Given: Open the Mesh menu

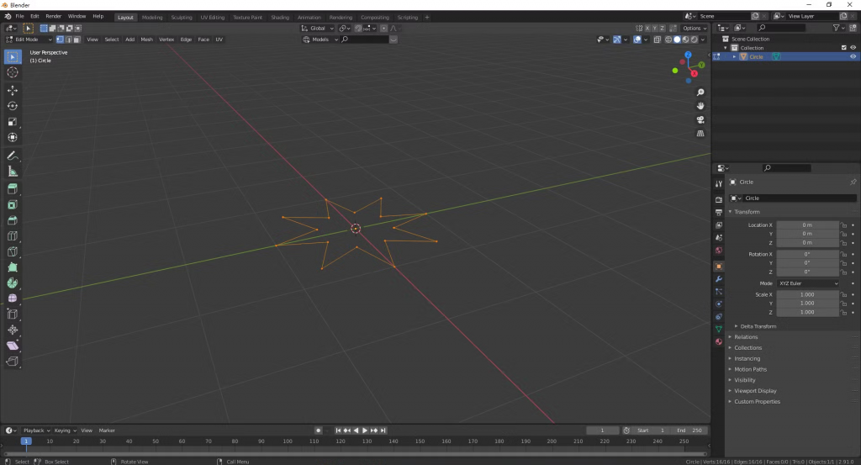Looking at the screenshot, I should point(146,40).
